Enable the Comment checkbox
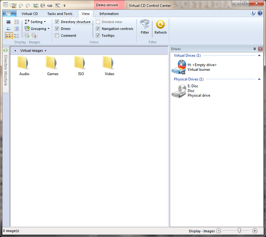This screenshot has width=266, height=237. [x=57, y=35]
